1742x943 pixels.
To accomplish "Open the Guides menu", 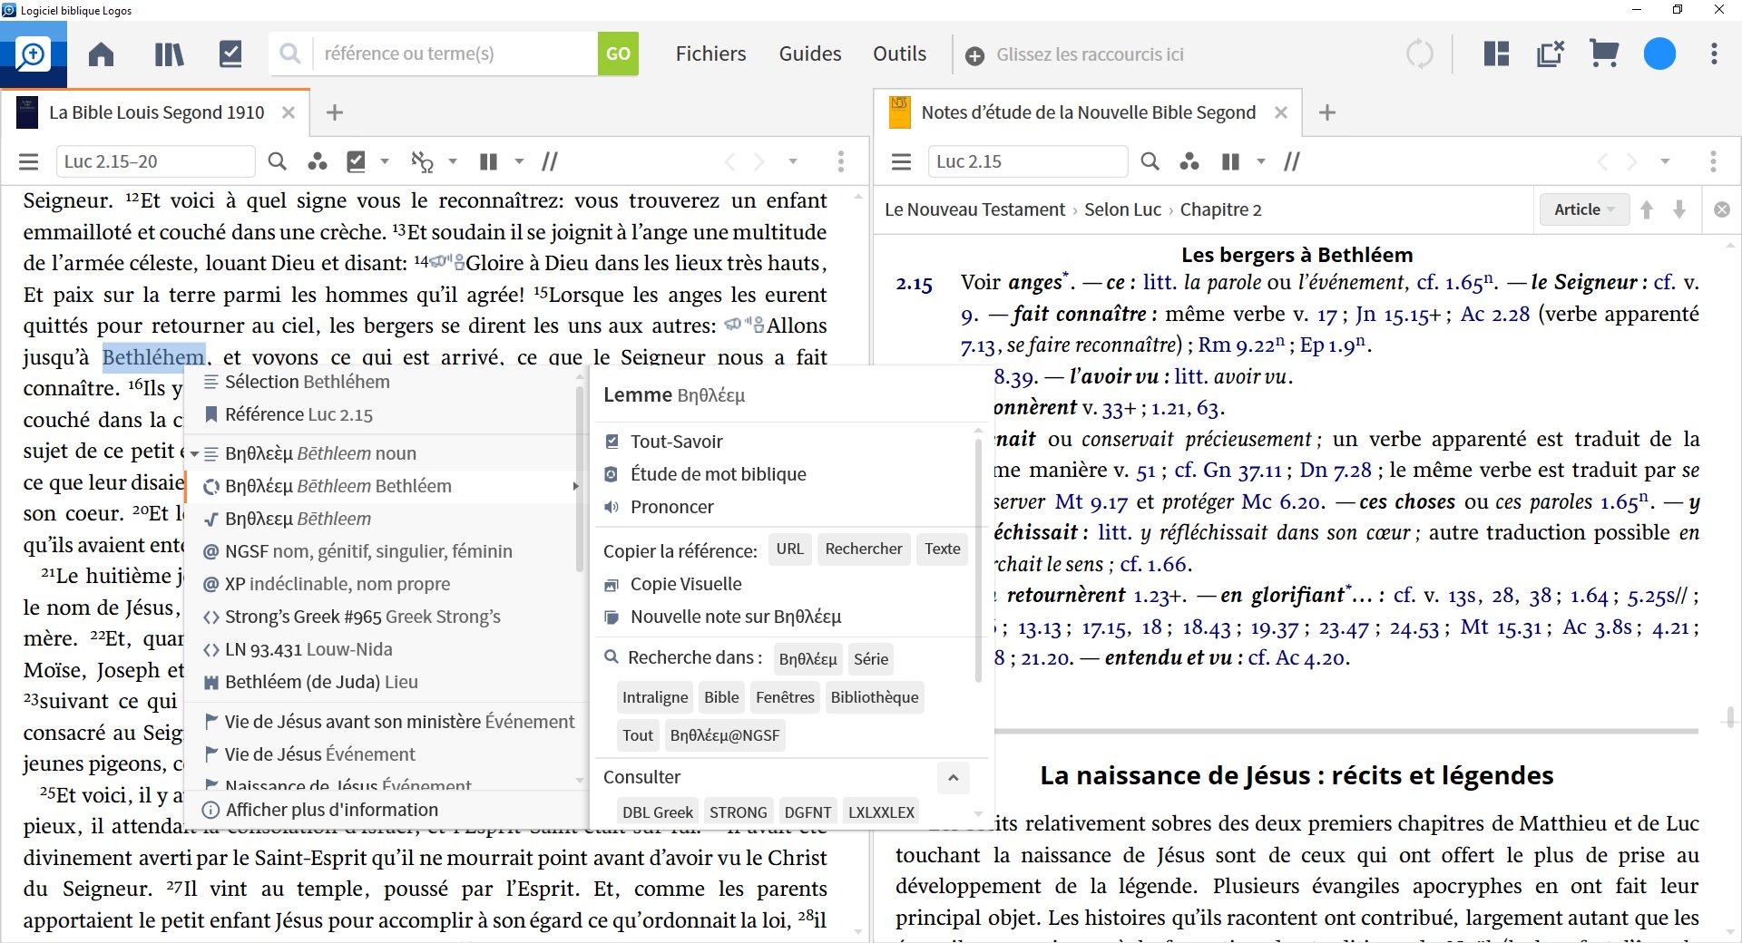I will (810, 54).
